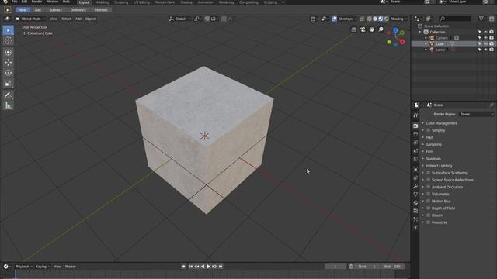This screenshot has width=497, height=279.
Task: Click the Subtract selection mode button
Action: click(55, 10)
